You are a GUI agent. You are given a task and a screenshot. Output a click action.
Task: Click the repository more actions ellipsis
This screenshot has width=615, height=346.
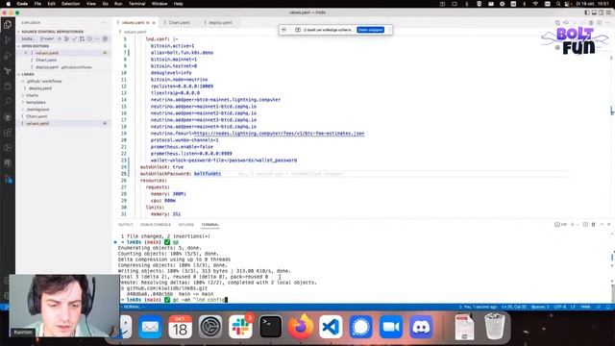pos(97,38)
